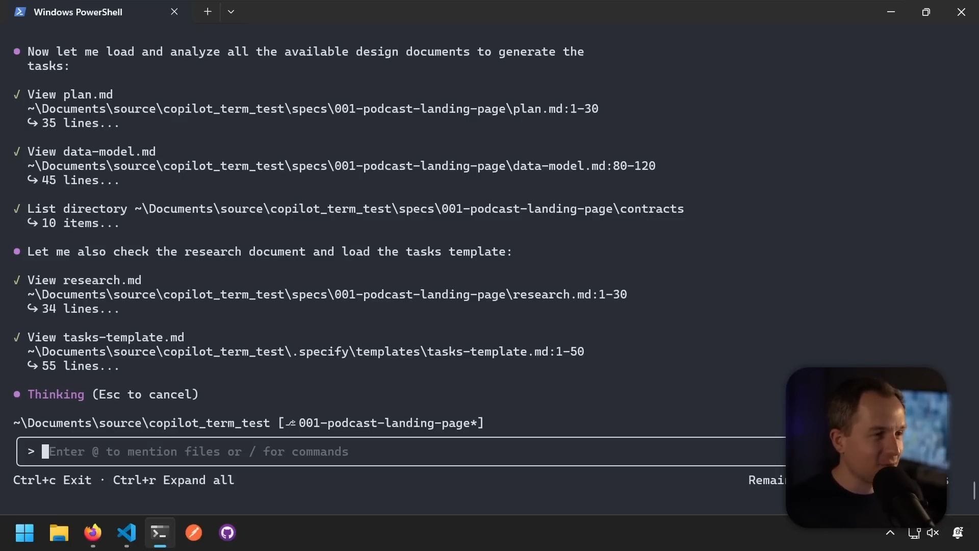Expand the new tab profile dropdown
Viewport: 979px width, 551px height.
[x=231, y=12]
